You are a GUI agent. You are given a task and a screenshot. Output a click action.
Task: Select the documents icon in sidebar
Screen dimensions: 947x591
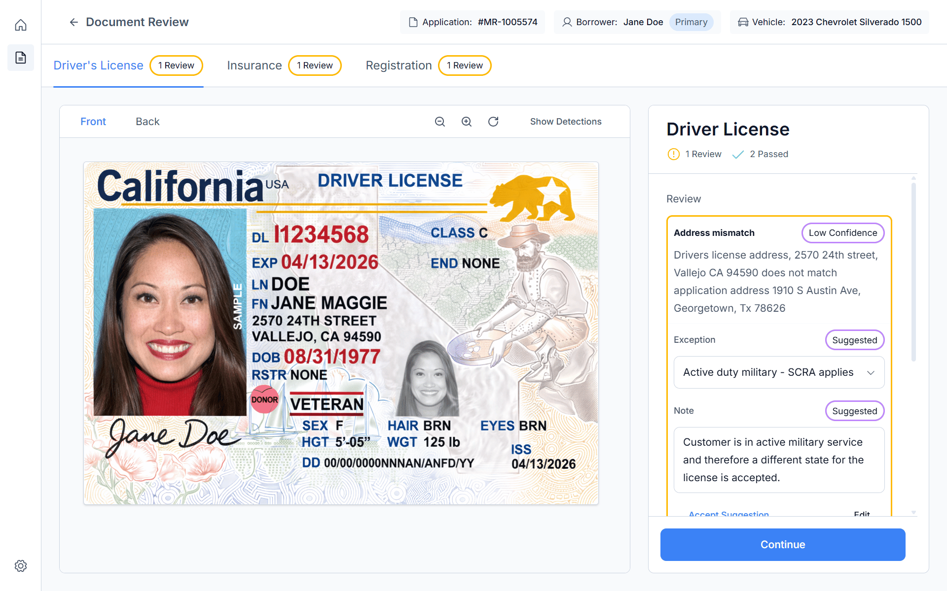click(x=21, y=58)
